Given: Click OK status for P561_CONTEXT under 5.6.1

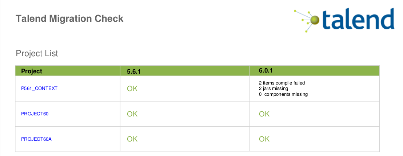Looking at the screenshot, I should point(132,89).
